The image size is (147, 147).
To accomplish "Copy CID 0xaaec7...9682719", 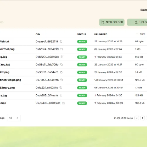I will tap(61, 41).
